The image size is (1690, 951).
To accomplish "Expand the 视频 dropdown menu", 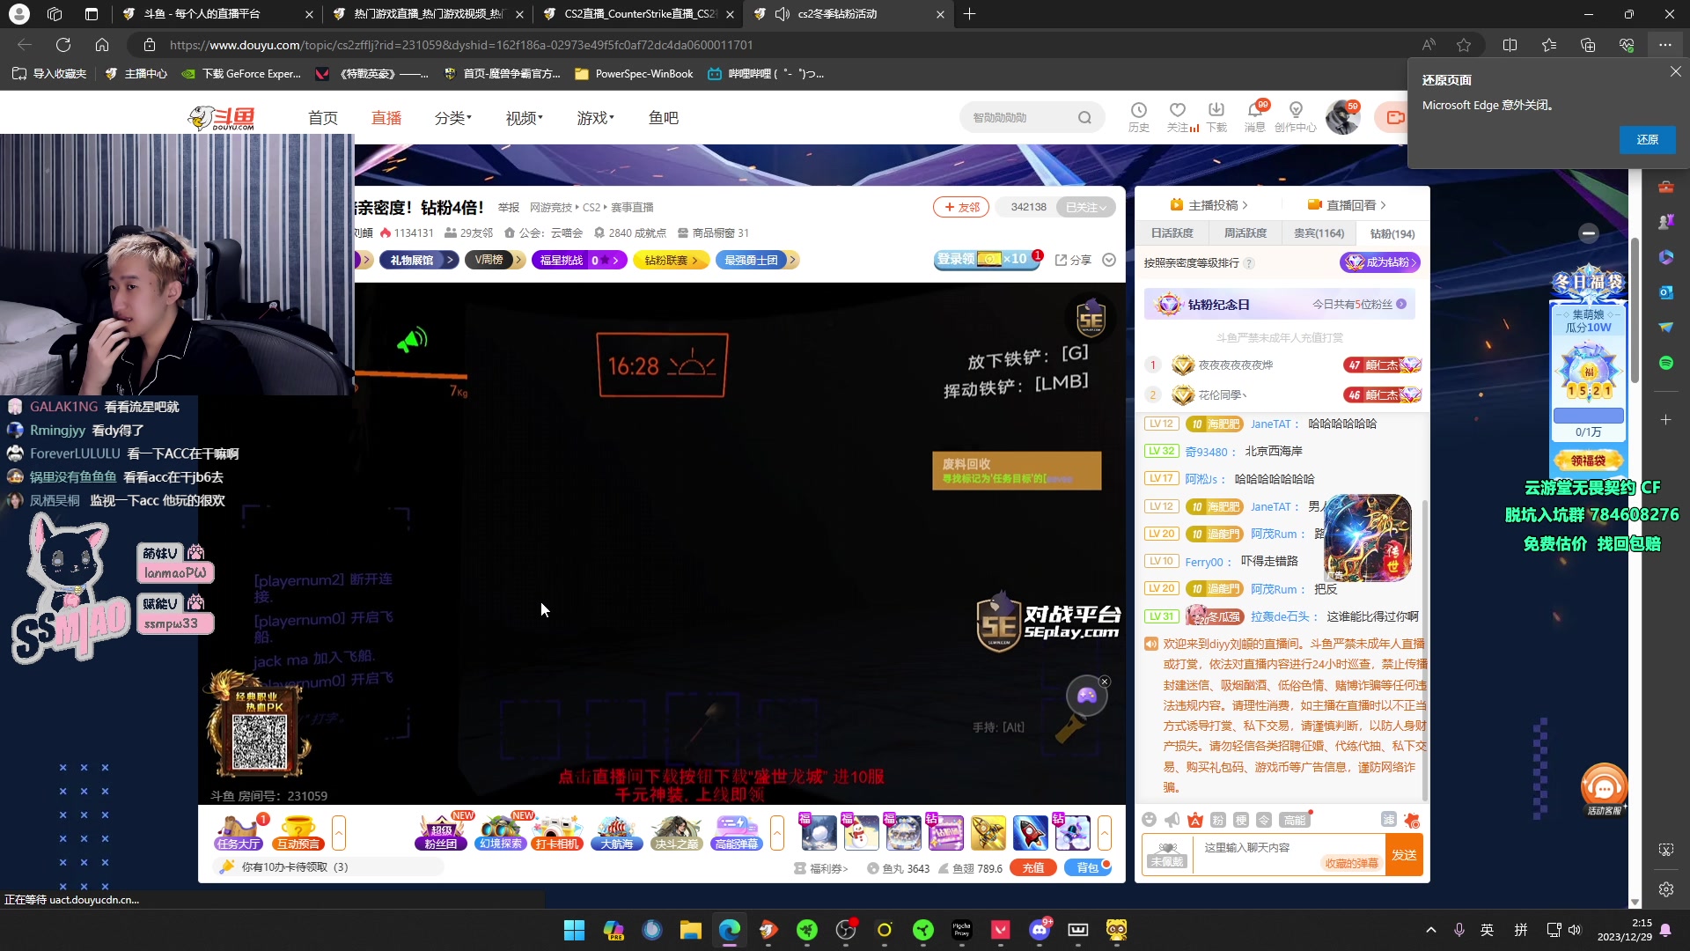I will pos(525,117).
